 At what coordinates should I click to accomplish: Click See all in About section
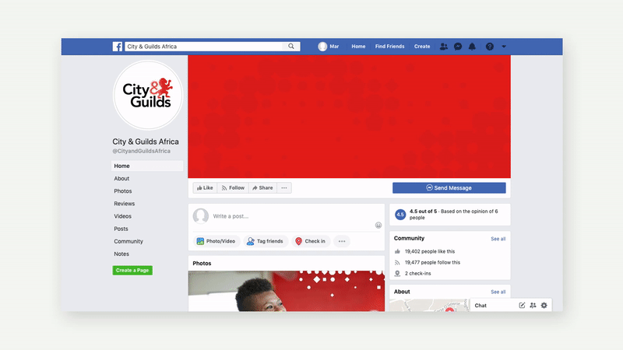[x=498, y=292]
